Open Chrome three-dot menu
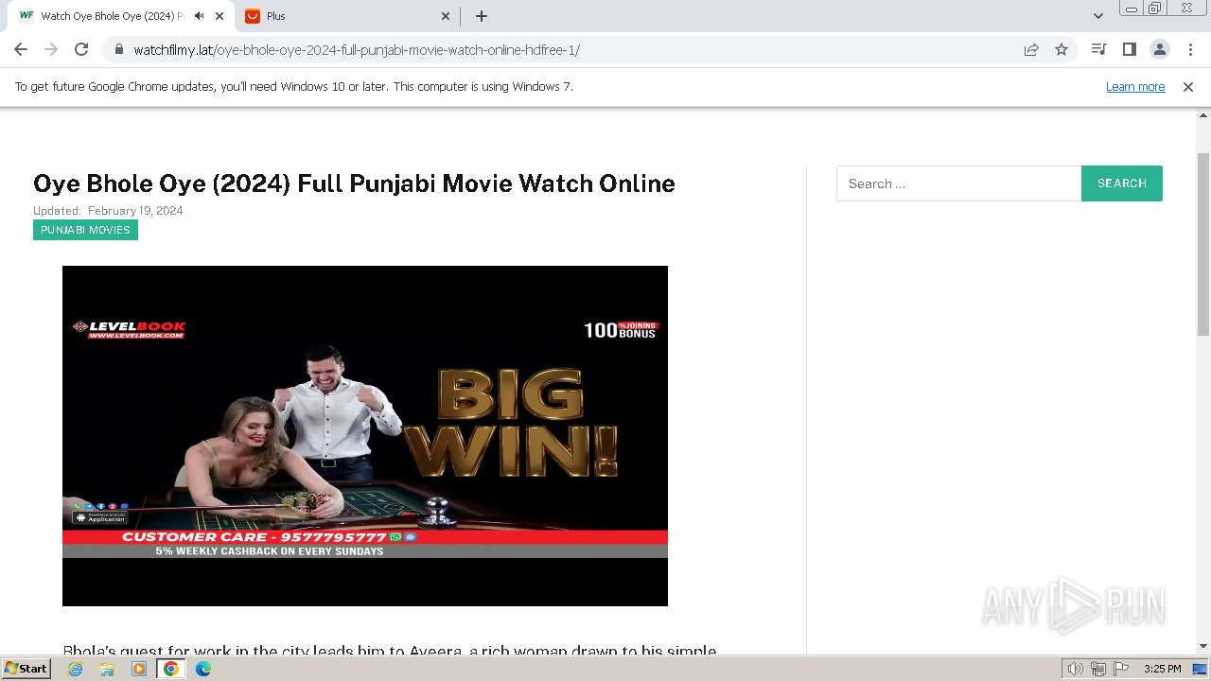The image size is (1211, 681). [1190, 49]
